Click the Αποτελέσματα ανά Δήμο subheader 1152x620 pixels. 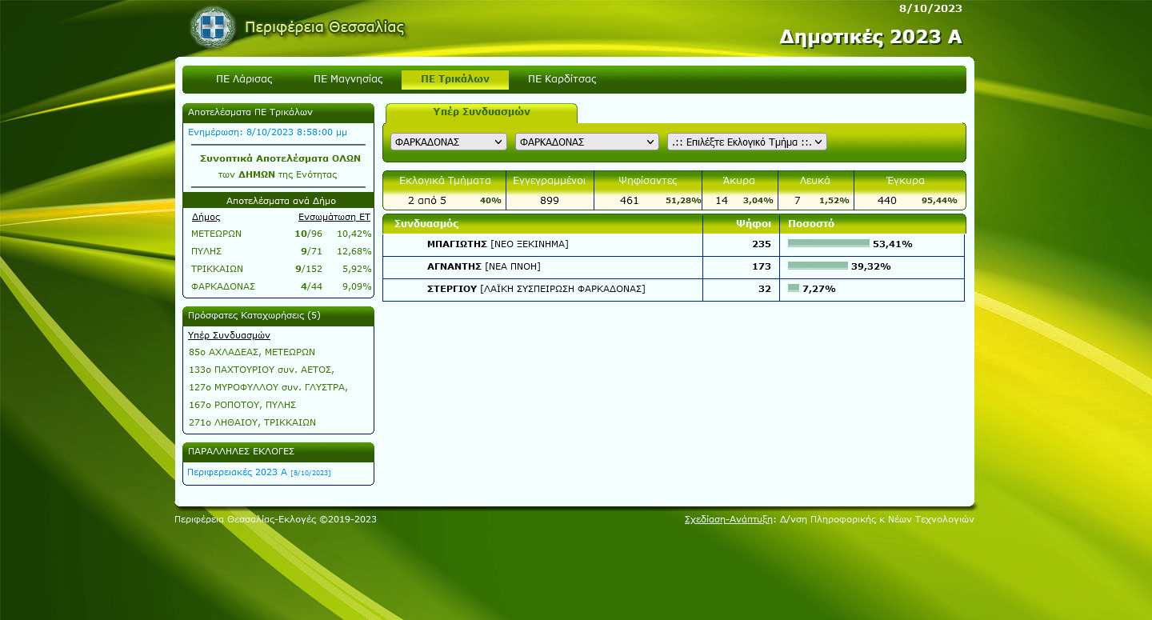pyautogui.click(x=278, y=201)
